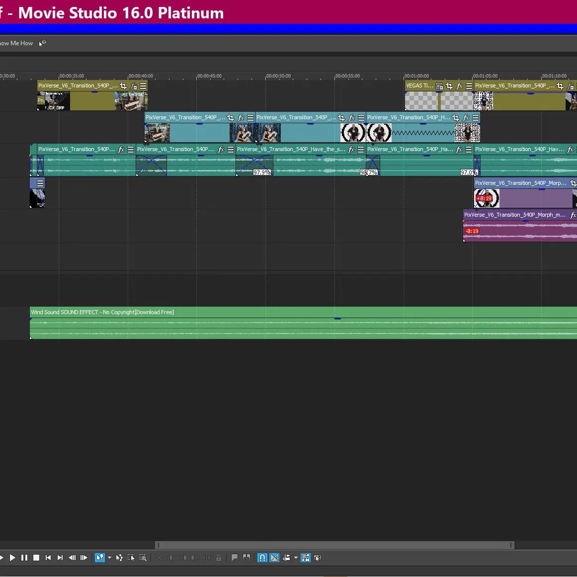Select the VEGAS Ti... checkerboard thumbnail
577x577 pixels.
(439, 100)
